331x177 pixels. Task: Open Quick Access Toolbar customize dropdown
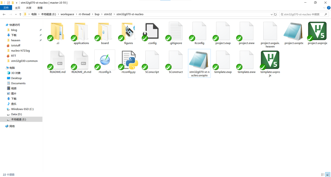tap(17, 3)
